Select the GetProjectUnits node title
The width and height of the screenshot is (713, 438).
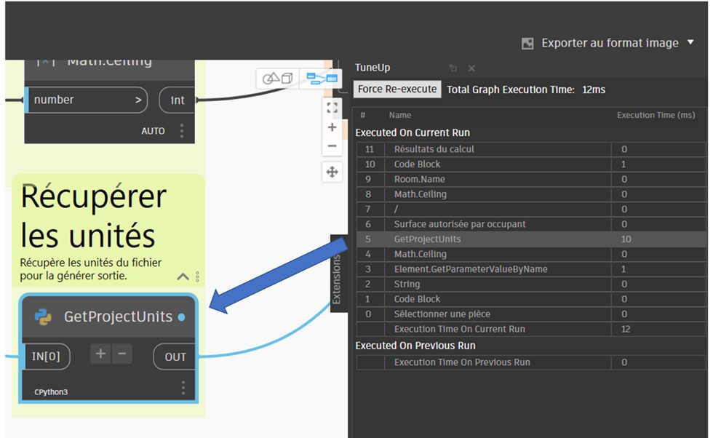pyautogui.click(x=118, y=316)
